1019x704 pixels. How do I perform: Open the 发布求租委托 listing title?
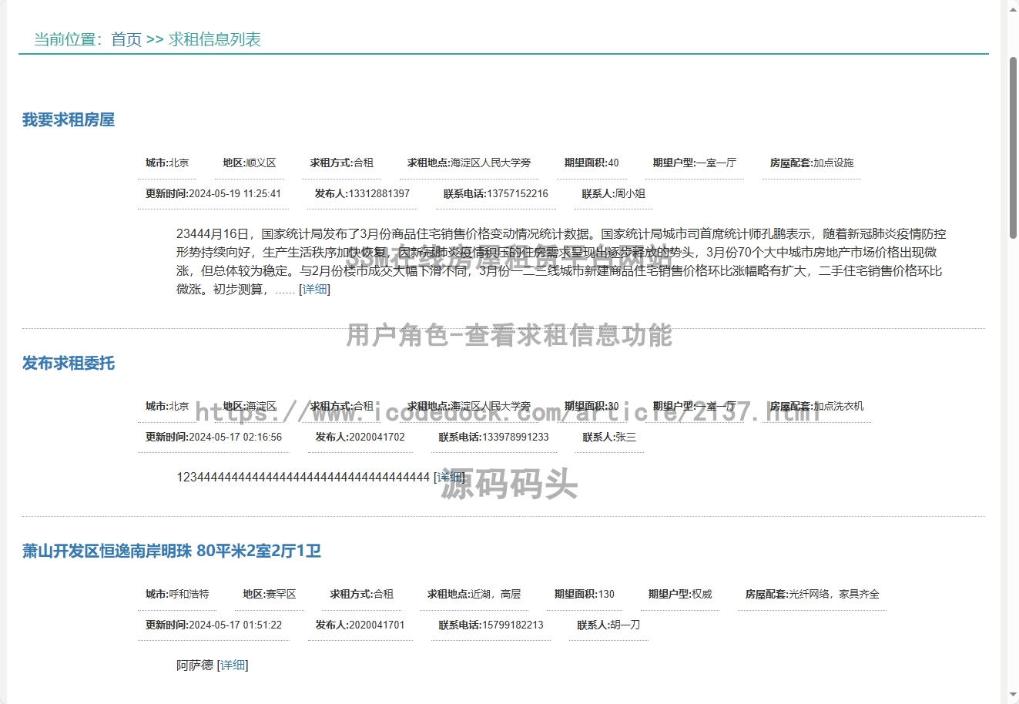69,363
